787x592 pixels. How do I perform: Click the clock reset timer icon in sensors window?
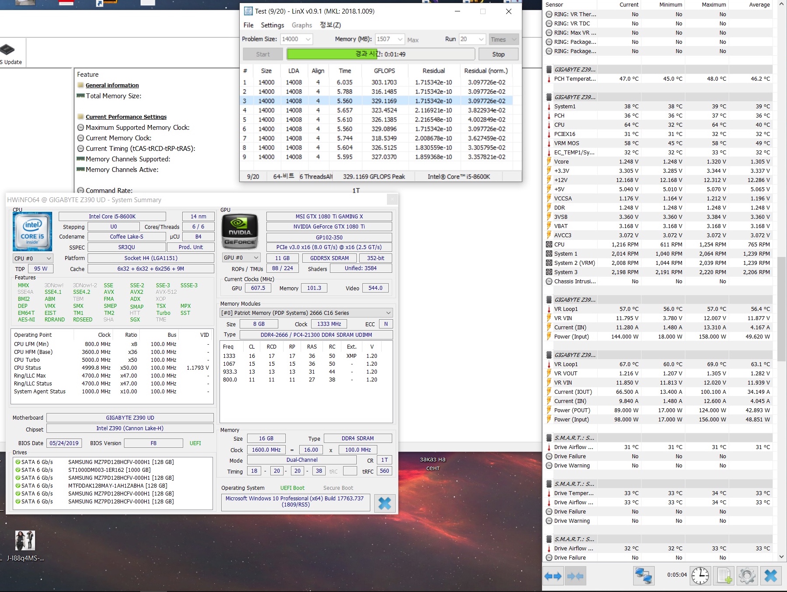700,576
